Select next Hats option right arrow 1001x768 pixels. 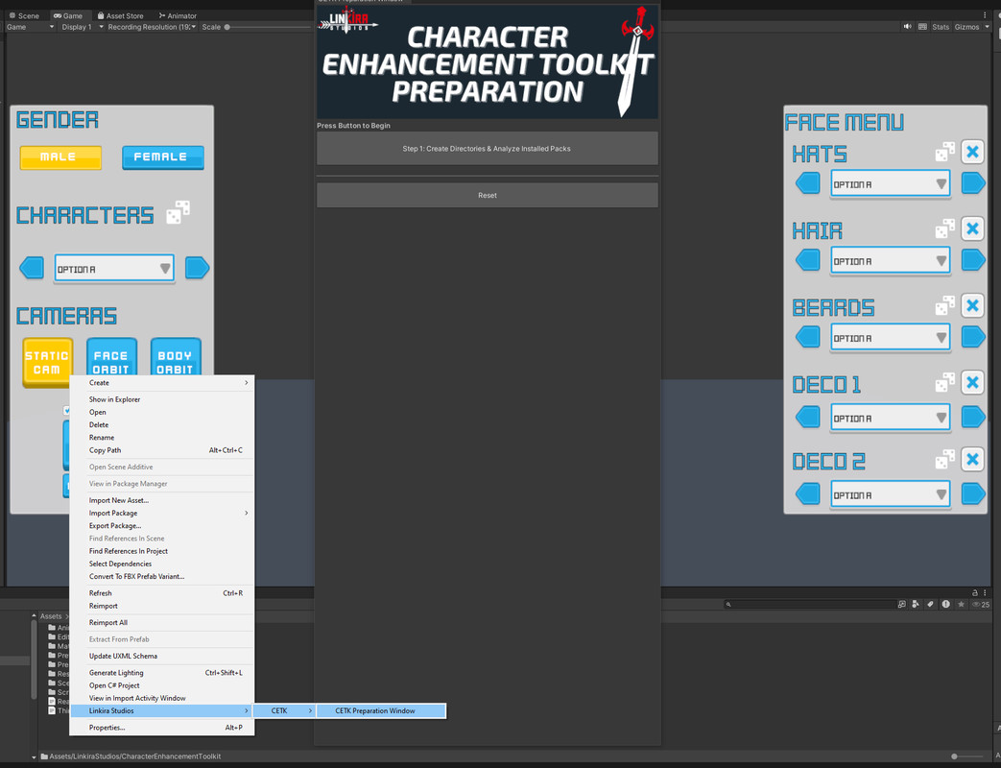click(973, 183)
